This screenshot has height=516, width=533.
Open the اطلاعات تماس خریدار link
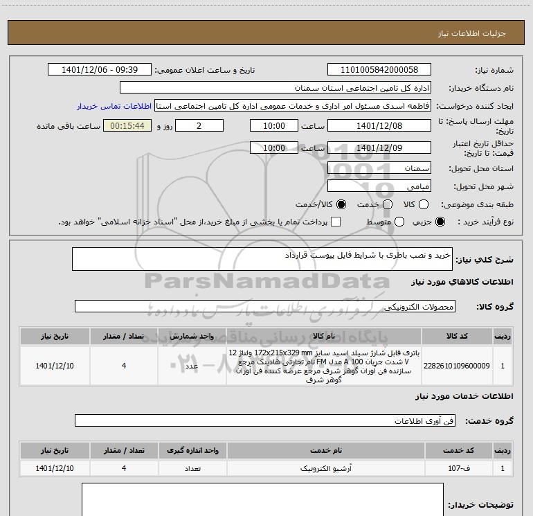(114, 106)
